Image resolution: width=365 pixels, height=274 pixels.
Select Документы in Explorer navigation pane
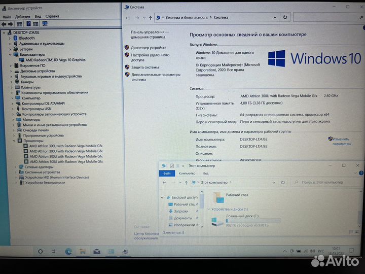[x=183, y=218]
